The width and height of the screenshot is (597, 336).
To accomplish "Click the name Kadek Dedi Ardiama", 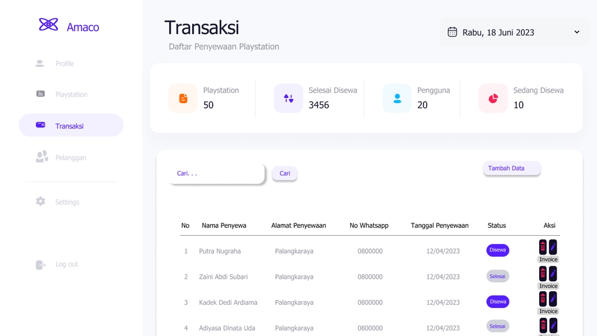I will coord(228,302).
